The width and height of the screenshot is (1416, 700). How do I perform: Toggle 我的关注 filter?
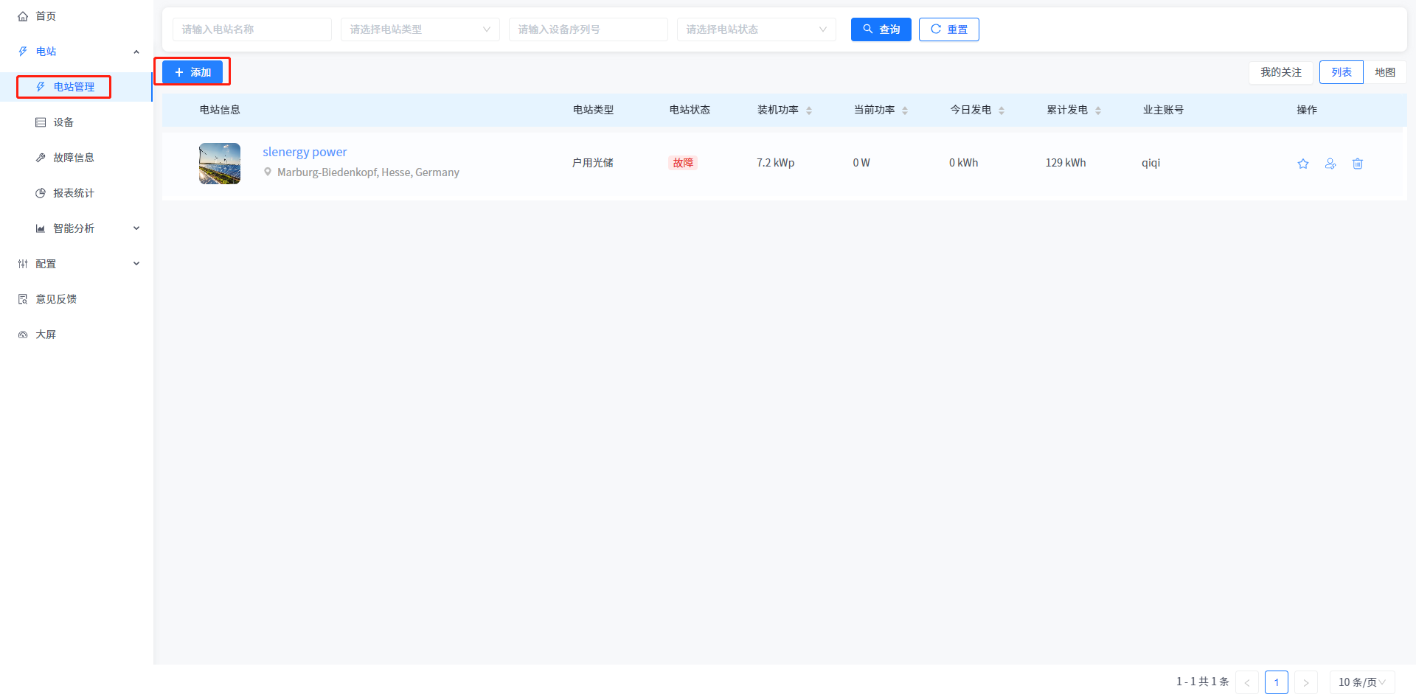click(1280, 72)
